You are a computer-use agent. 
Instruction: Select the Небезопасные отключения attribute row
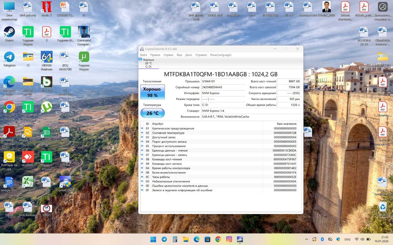pos(219,181)
